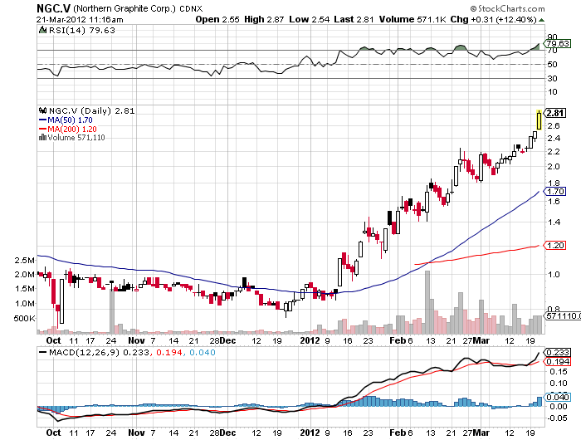Click the red MA(200) 1.20 legend
Viewport: 581px width, 440px height.
coord(68,129)
